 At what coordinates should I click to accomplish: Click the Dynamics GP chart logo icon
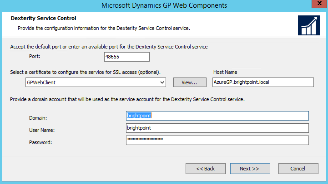point(308,25)
